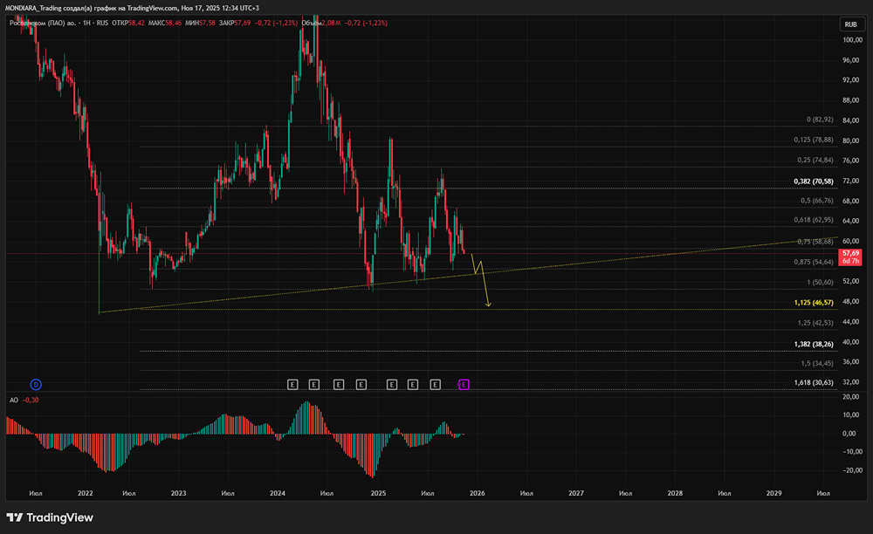The image size is (873, 534).
Task: Click 64,00 on the price axis
Action: (x=850, y=221)
